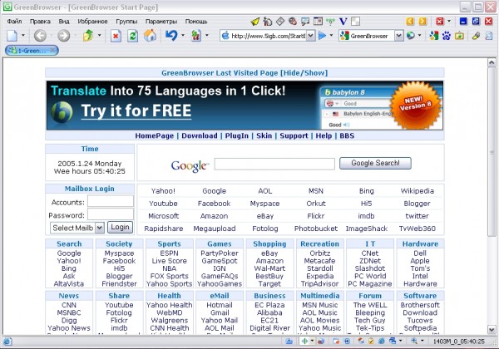Screen dimensions: 499x349
Task: Open the Группы menu
Action: (x=126, y=22)
